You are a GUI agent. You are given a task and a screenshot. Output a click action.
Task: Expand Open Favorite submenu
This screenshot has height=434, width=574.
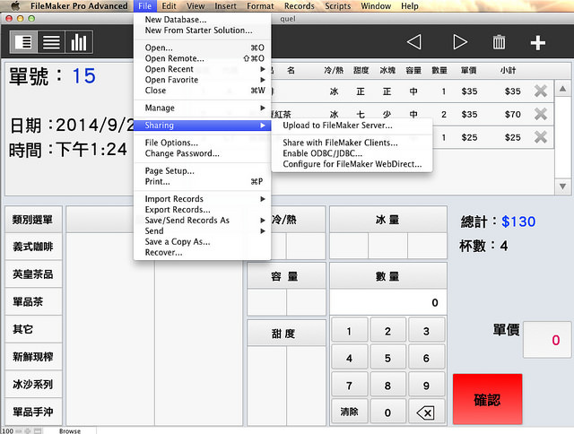click(x=202, y=80)
